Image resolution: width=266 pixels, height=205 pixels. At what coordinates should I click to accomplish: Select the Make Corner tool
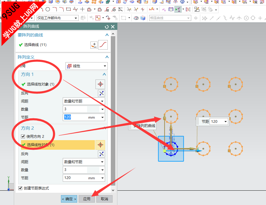coord(143,10)
